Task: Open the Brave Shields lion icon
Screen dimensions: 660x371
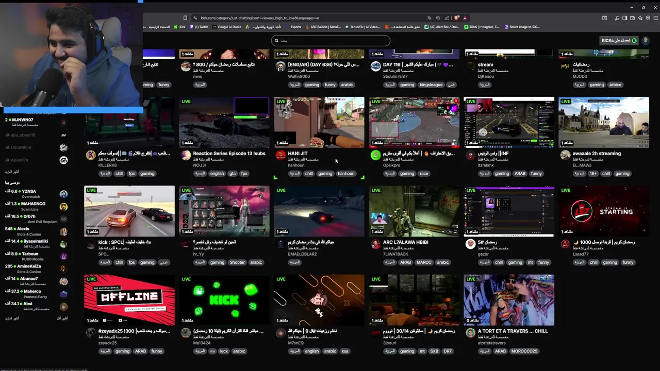Action: coord(456,18)
